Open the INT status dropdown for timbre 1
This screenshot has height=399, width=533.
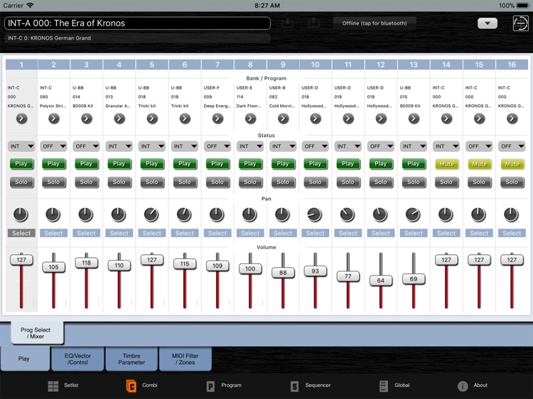(x=21, y=146)
